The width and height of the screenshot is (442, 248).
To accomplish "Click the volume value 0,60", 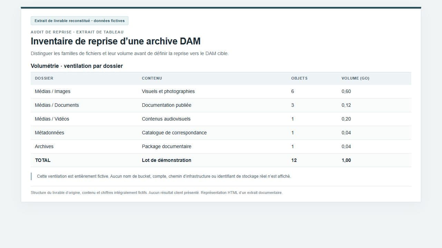I will pos(346,91).
